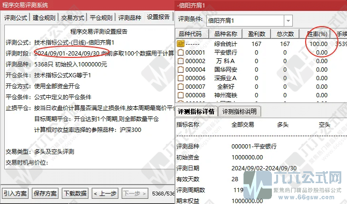Open the 建仓规则 tab
This screenshot has width=347, height=204.
click(45, 18)
